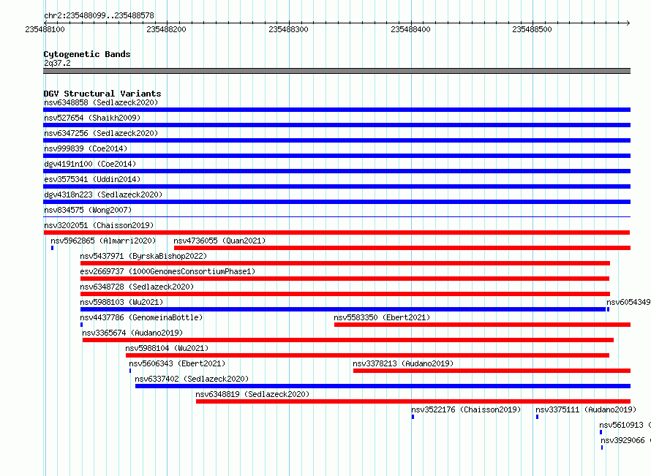Open nsv5437971 (ByrskaBishop2022) label

(x=143, y=256)
